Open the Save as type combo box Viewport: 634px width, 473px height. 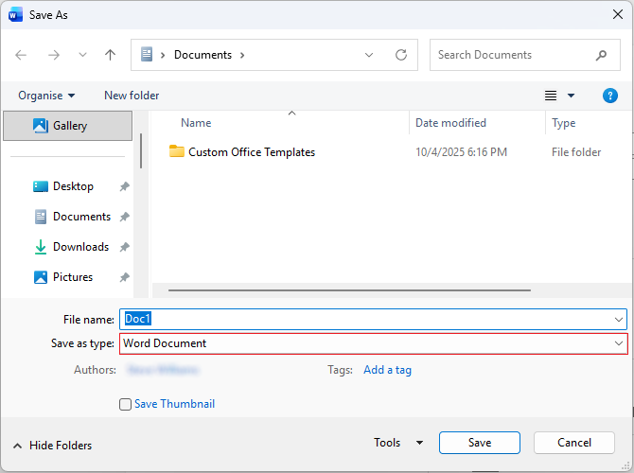373,343
